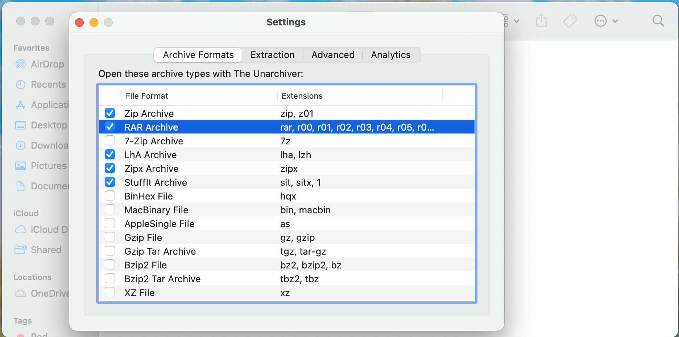Click the 'lha, lzh' extensions cell
The width and height of the screenshot is (679, 337).
click(295, 155)
